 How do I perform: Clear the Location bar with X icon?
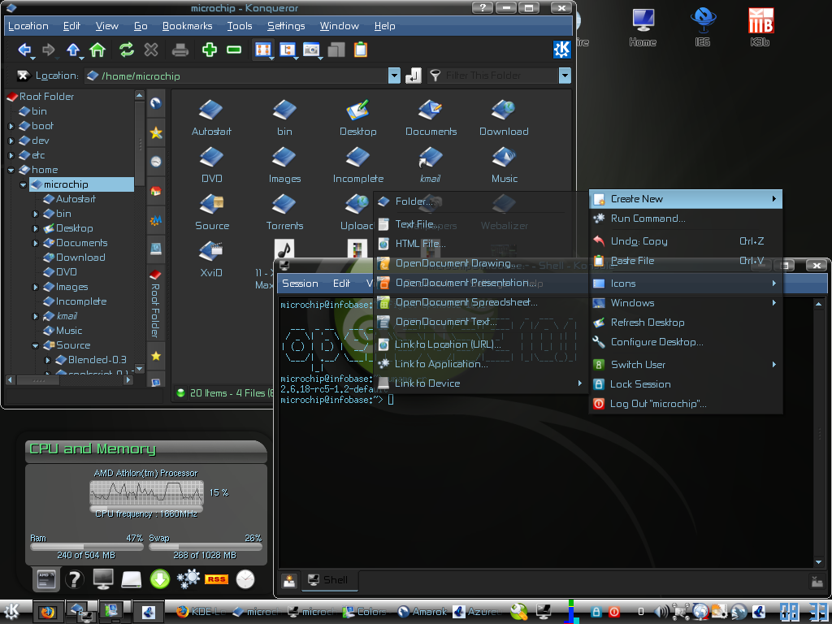23,76
